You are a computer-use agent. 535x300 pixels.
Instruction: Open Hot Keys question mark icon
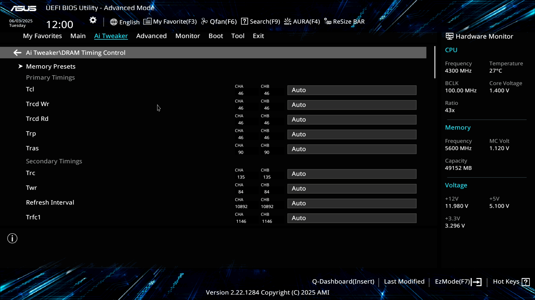pos(526,282)
